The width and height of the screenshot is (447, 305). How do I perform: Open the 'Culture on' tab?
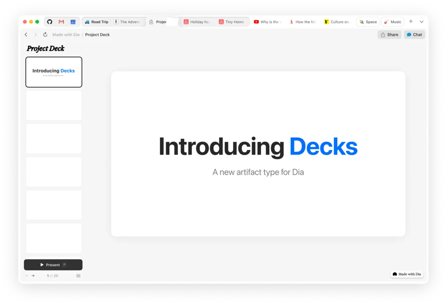coord(338,22)
